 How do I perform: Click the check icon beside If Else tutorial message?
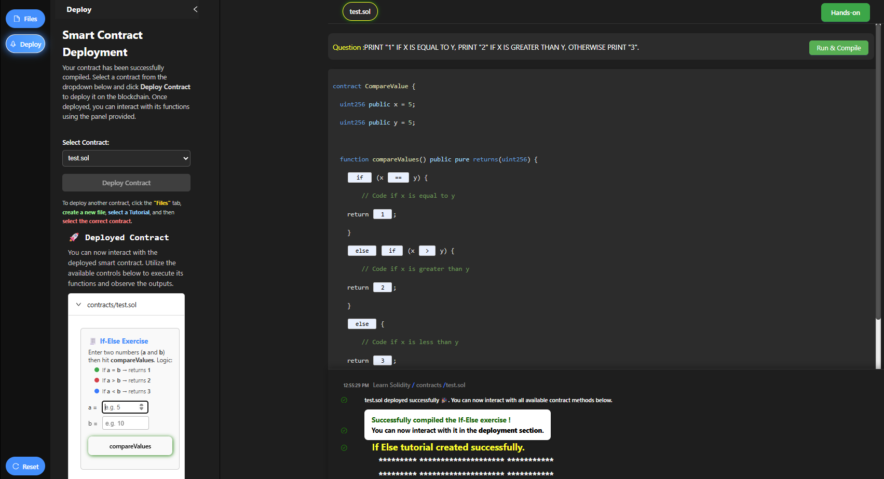pyautogui.click(x=344, y=448)
